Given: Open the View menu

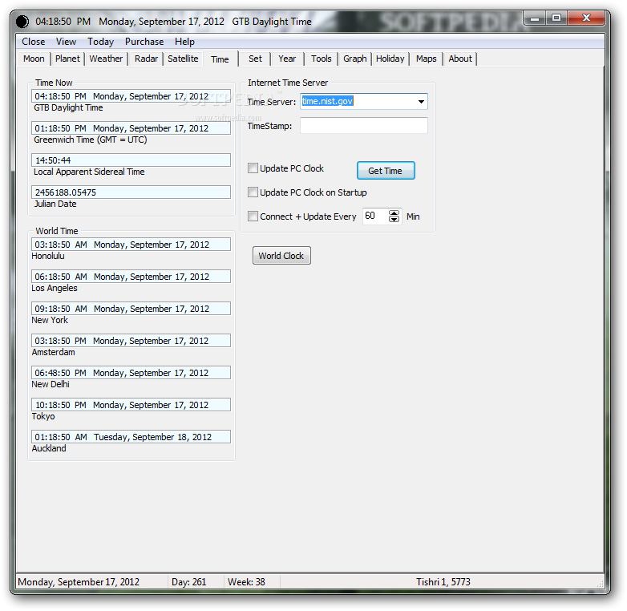Looking at the screenshot, I should (x=66, y=42).
